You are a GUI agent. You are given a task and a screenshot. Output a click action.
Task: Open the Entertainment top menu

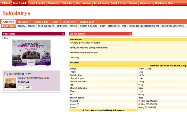point(84,3)
